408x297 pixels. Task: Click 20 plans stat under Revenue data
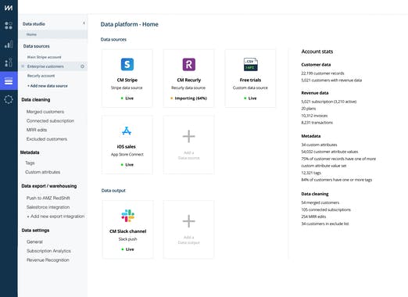pos(309,109)
